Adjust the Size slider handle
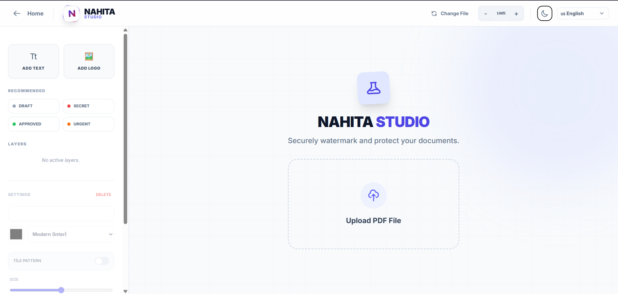618x294 pixels. [61, 290]
